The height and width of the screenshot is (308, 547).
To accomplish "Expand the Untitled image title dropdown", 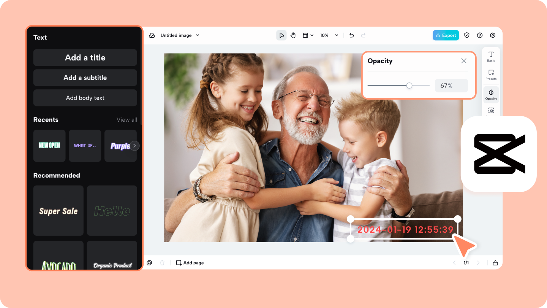I will tap(197, 35).
